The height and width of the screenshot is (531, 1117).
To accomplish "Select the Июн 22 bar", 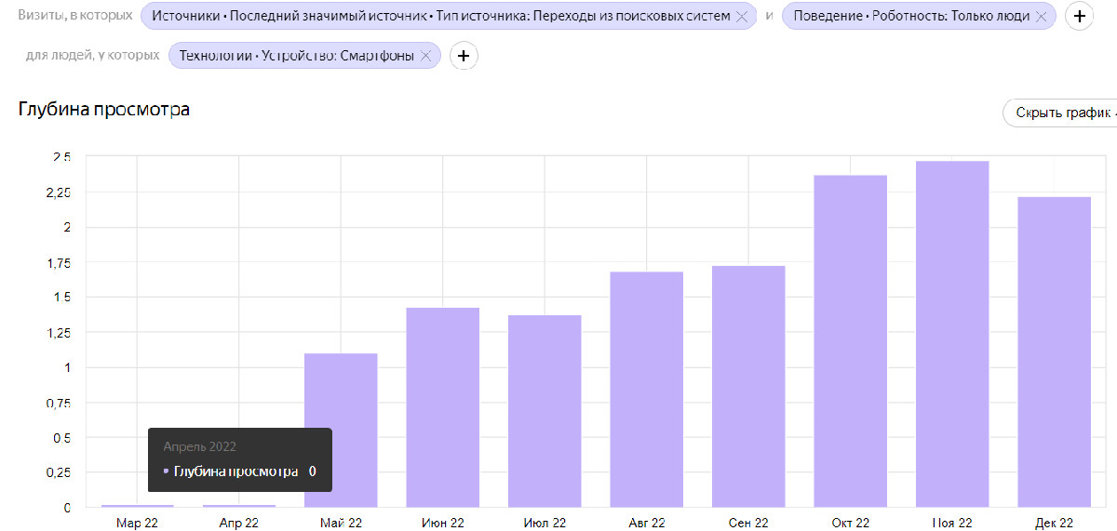I will tap(443, 407).
